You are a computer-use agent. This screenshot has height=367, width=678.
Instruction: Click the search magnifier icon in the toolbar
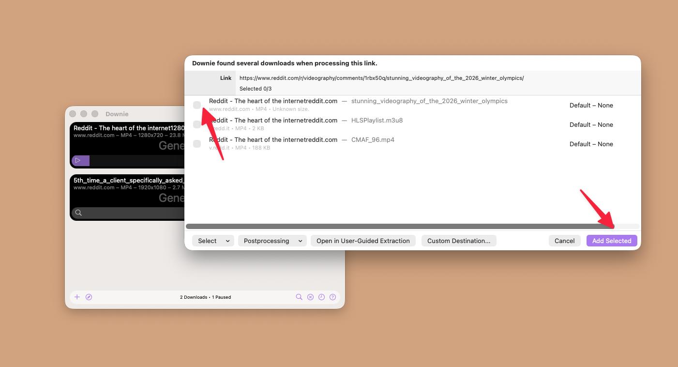pyautogui.click(x=299, y=297)
